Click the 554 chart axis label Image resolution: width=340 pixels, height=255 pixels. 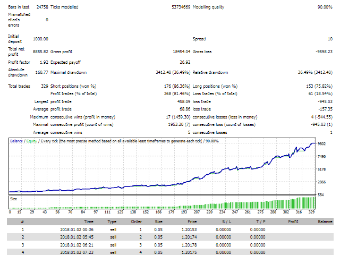(x=321, y=195)
